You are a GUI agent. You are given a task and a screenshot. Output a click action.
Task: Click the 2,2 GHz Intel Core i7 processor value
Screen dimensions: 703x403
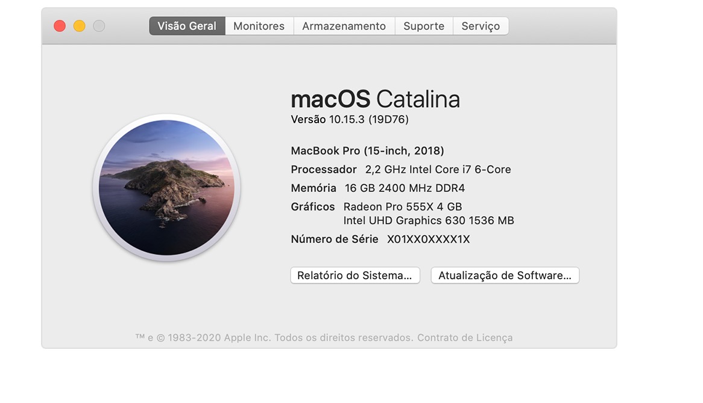(438, 170)
